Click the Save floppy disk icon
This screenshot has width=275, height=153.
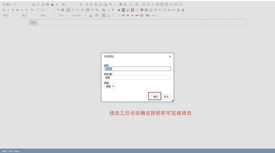[x=34, y=4]
